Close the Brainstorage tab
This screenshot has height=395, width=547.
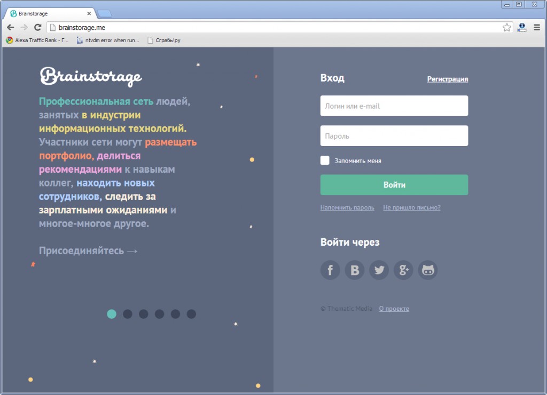(x=89, y=13)
